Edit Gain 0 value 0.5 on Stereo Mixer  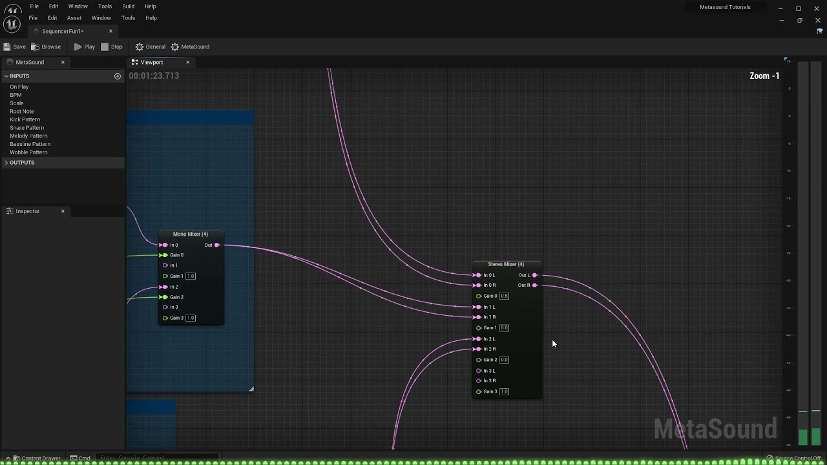pos(504,296)
